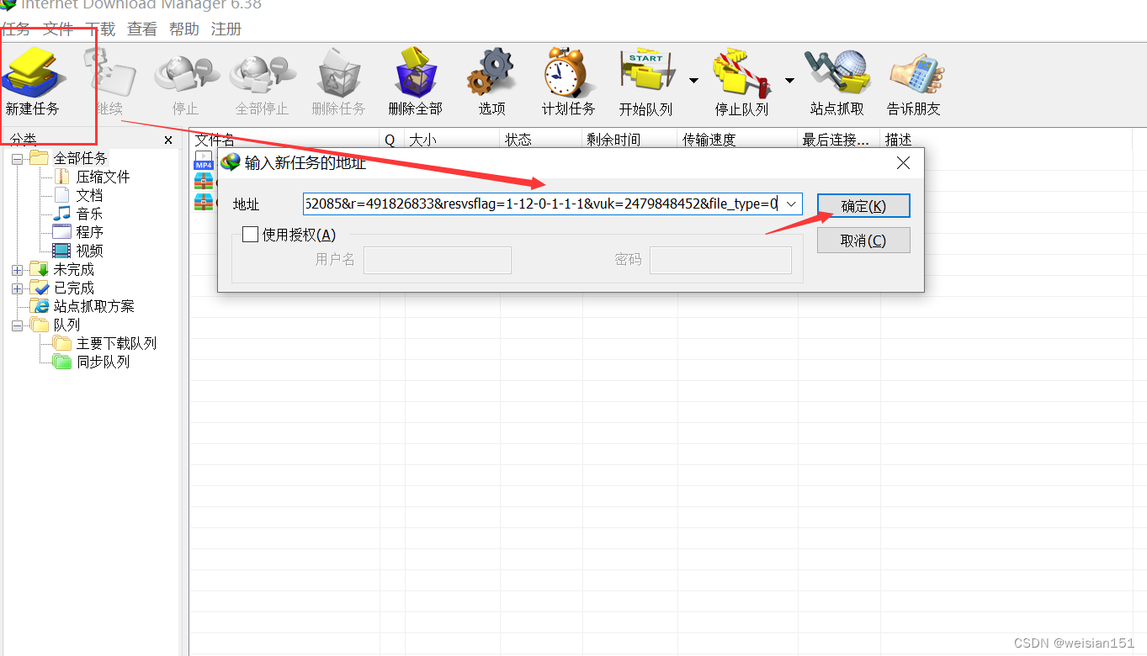Open the Start Queue dropdown arrow
Image resolution: width=1147 pixels, height=656 pixels.
click(693, 81)
